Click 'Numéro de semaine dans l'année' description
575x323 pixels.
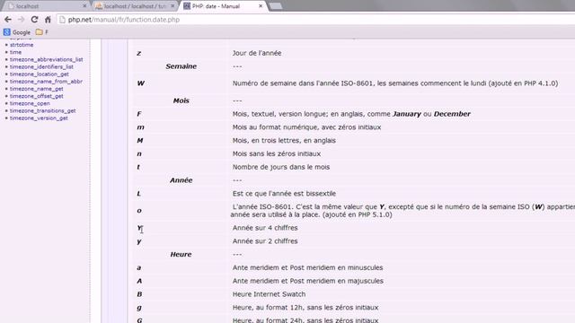point(395,83)
